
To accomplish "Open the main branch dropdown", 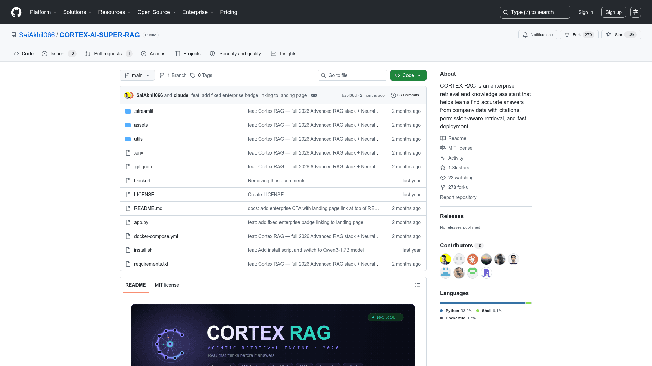I will [137, 75].
